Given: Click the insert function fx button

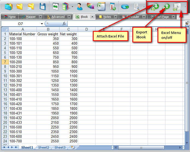Looking at the screenshot, I should click(x=64, y=24).
